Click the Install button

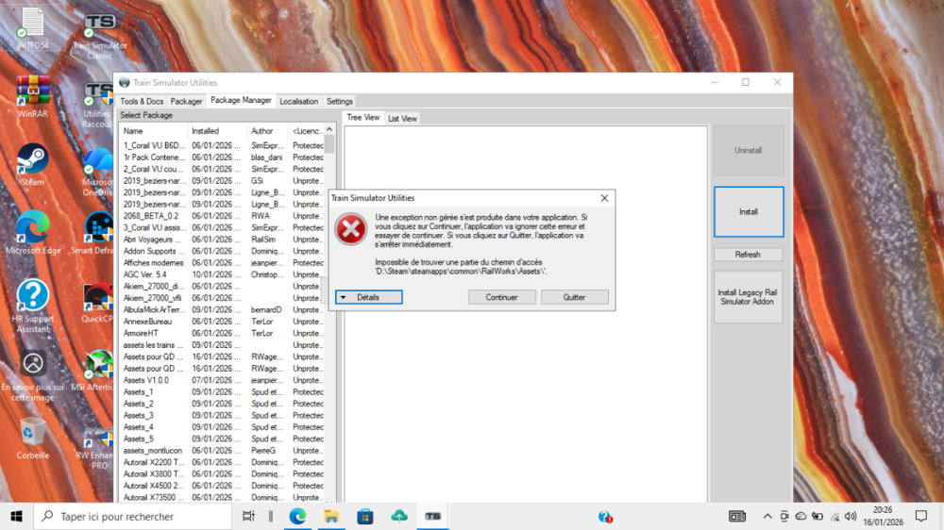(x=749, y=212)
